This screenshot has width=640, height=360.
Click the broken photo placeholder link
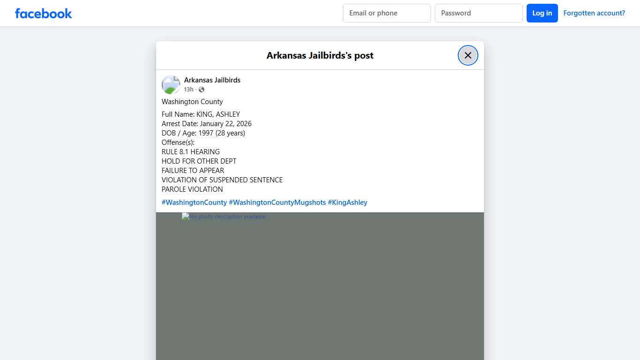pyautogui.click(x=224, y=216)
